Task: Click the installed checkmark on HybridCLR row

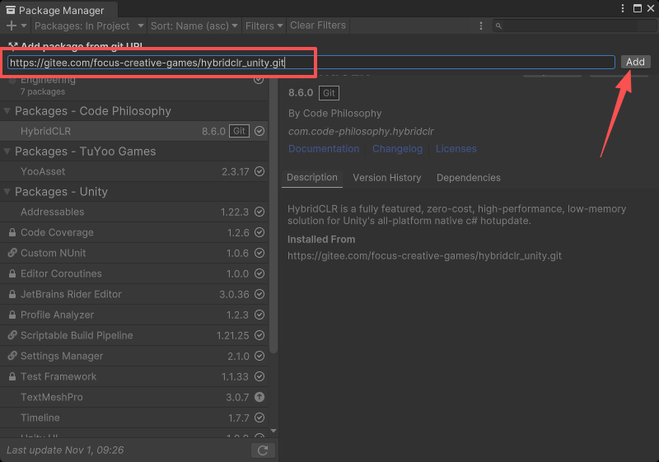Action: pos(259,131)
